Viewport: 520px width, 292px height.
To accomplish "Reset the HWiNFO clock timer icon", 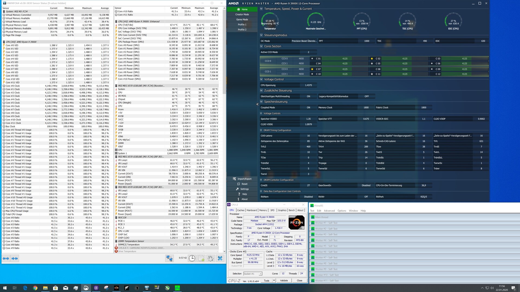I will pyautogui.click(x=192, y=258).
